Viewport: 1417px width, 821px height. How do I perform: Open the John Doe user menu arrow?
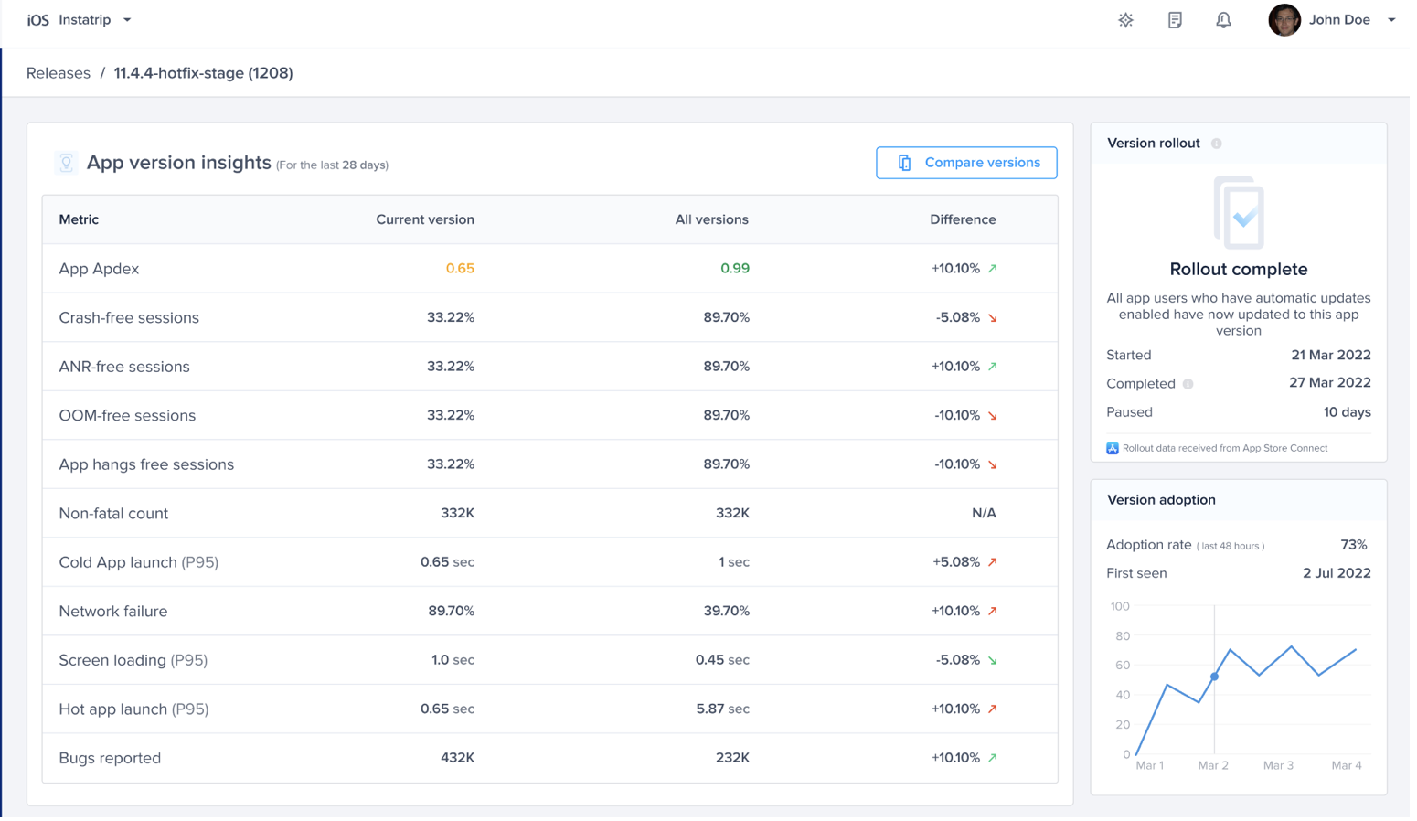tap(1390, 20)
